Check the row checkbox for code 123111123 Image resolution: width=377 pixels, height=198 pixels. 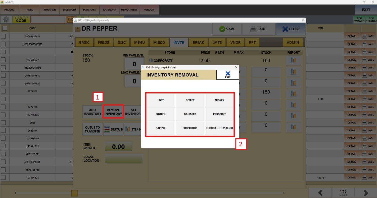(3, 178)
